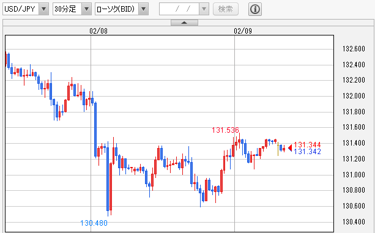
Task: Click the red current price marker triangle
Action: (290, 148)
